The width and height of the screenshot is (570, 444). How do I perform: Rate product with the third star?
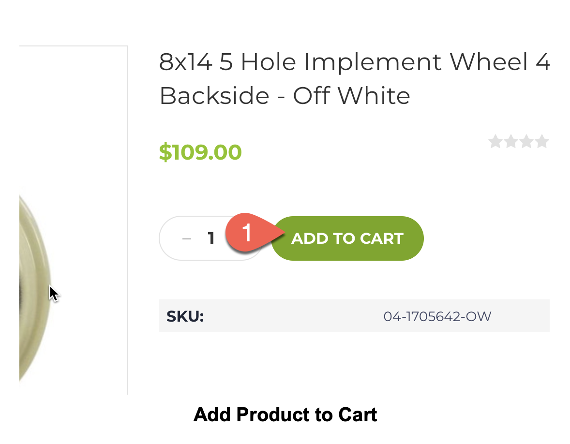[x=526, y=141]
